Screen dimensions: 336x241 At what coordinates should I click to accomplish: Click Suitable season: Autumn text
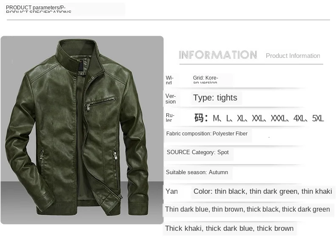pyautogui.click(x=197, y=172)
